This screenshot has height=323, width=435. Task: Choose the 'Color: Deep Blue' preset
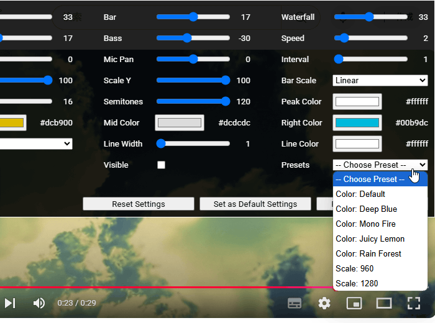tap(380, 209)
